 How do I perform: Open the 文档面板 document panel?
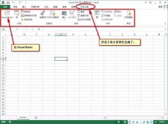coord(129,14)
